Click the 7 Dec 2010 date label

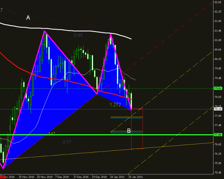(x=62, y=177)
